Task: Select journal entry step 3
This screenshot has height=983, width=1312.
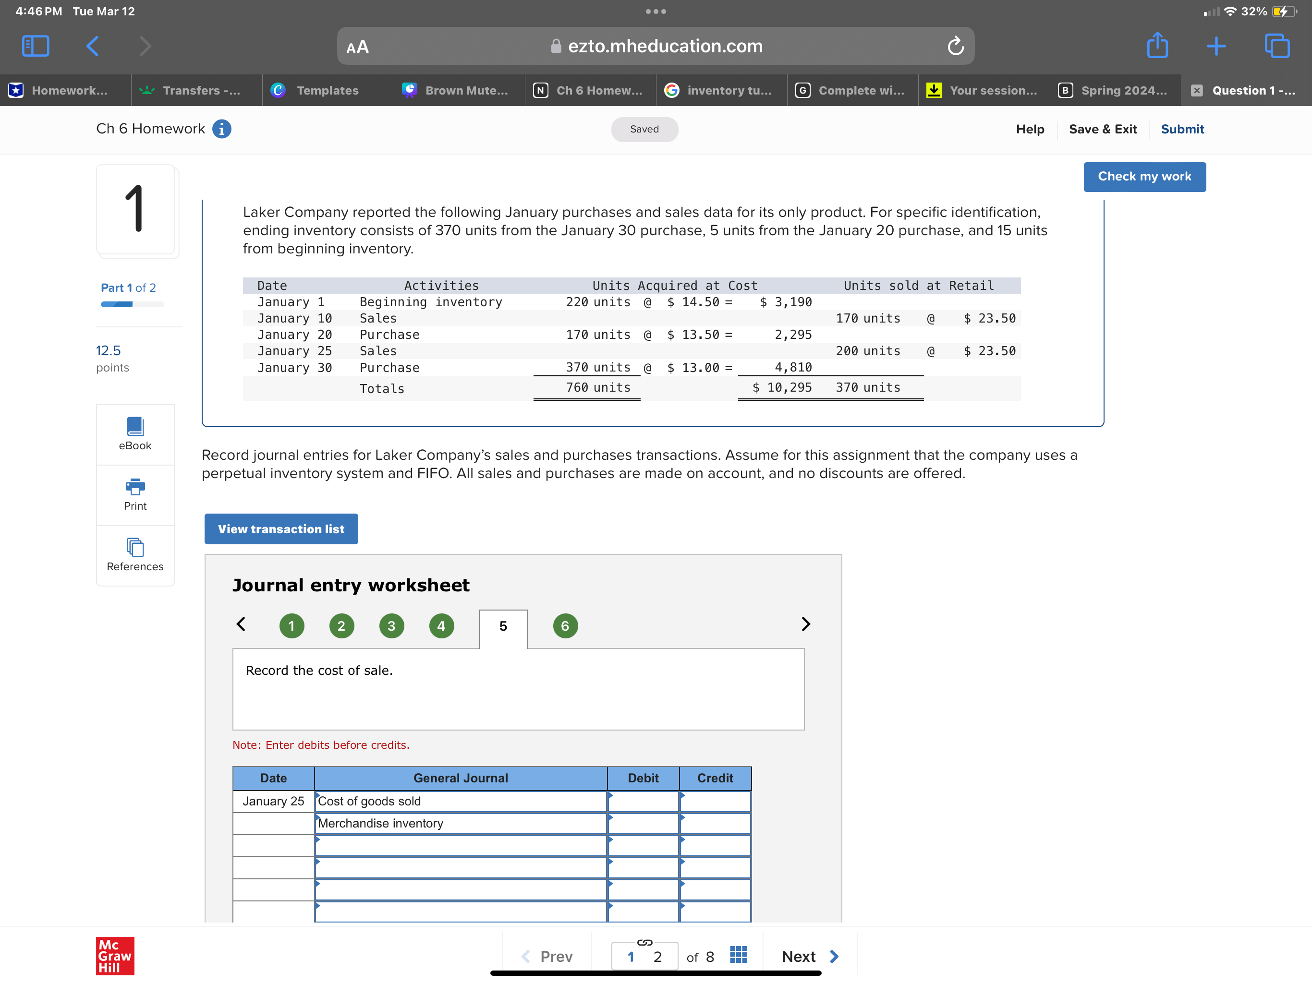Action: [391, 625]
